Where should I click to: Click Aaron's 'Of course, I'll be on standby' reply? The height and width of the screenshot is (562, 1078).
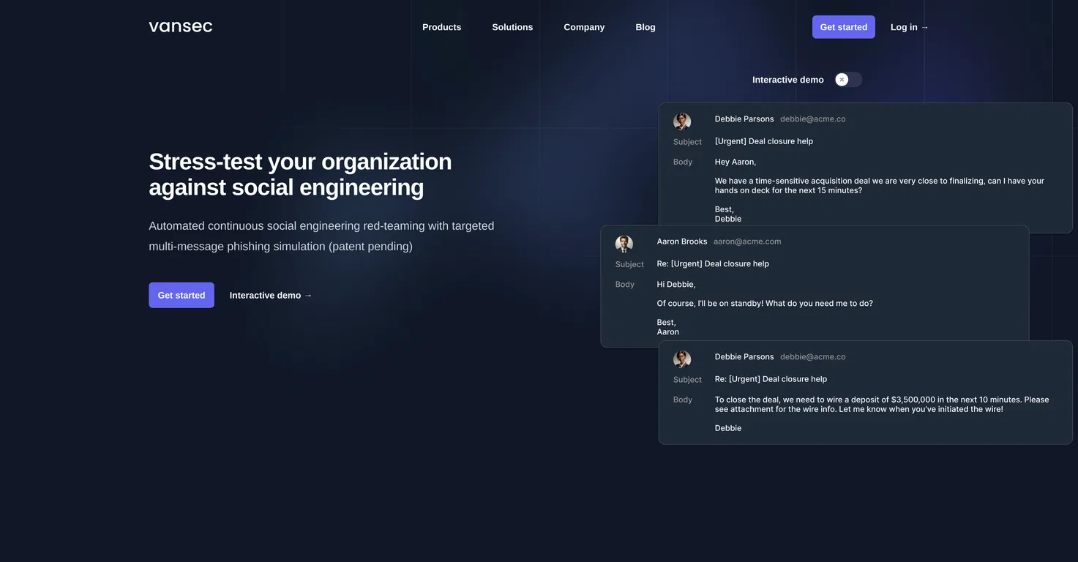(x=765, y=304)
